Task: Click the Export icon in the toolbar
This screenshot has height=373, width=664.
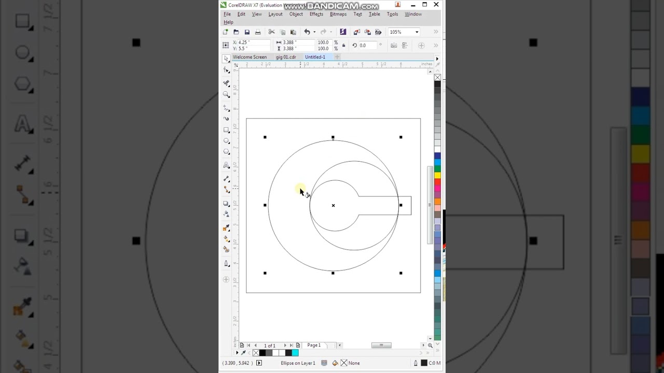Action: 368,32
